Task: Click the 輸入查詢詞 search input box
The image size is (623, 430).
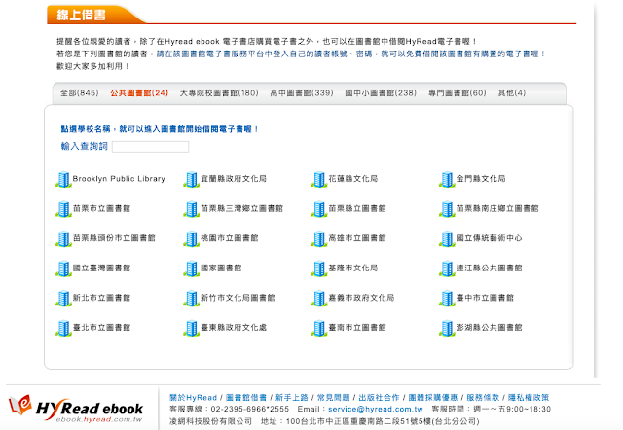Action: 150,147
